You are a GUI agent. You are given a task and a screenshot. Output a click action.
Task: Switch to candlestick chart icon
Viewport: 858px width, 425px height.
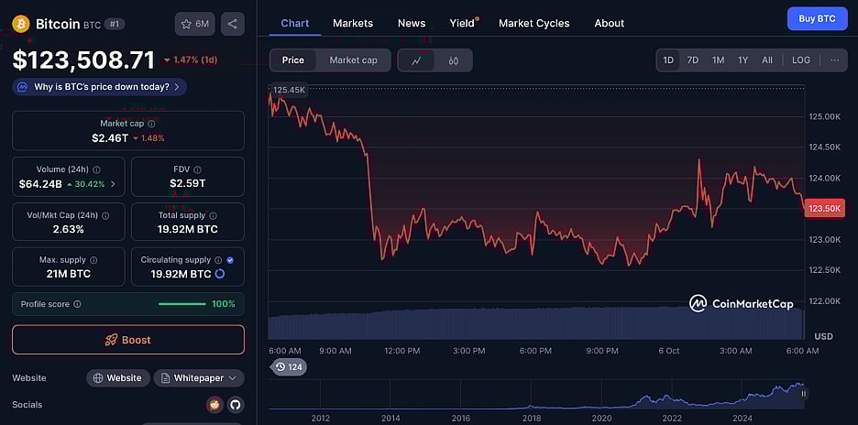(453, 60)
